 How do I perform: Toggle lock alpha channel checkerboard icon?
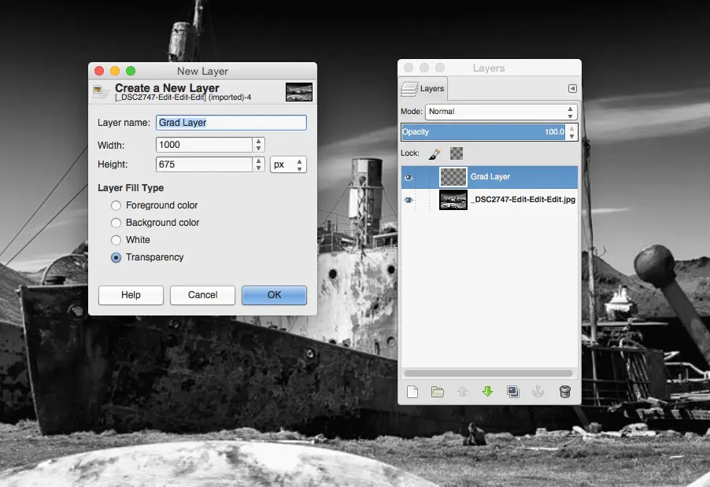(457, 153)
